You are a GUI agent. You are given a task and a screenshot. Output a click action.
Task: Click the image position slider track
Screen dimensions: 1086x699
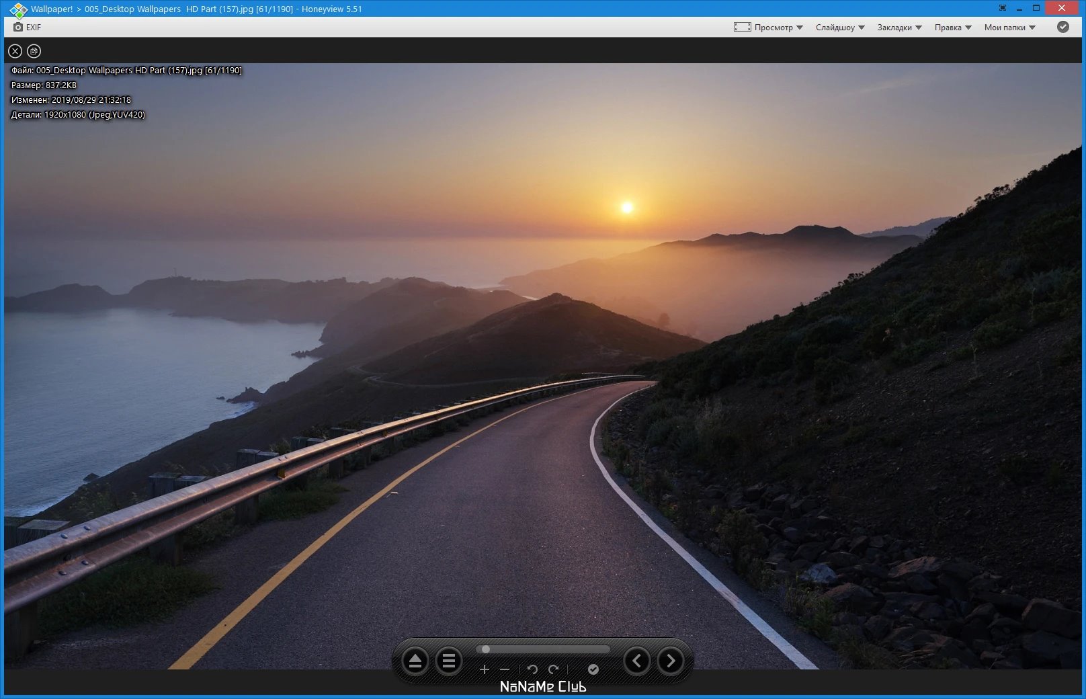pyautogui.click(x=543, y=649)
